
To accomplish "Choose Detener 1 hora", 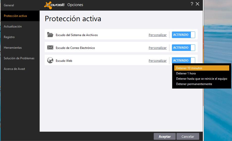I will (x=202, y=73).
